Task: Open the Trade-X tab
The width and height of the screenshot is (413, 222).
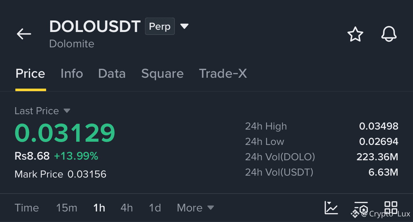Action: pyautogui.click(x=223, y=74)
